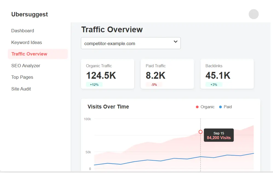This screenshot has width=273, height=173.
Task: Toggle visibility of the Paid Traffic card
Action: pyautogui.click(x=167, y=74)
